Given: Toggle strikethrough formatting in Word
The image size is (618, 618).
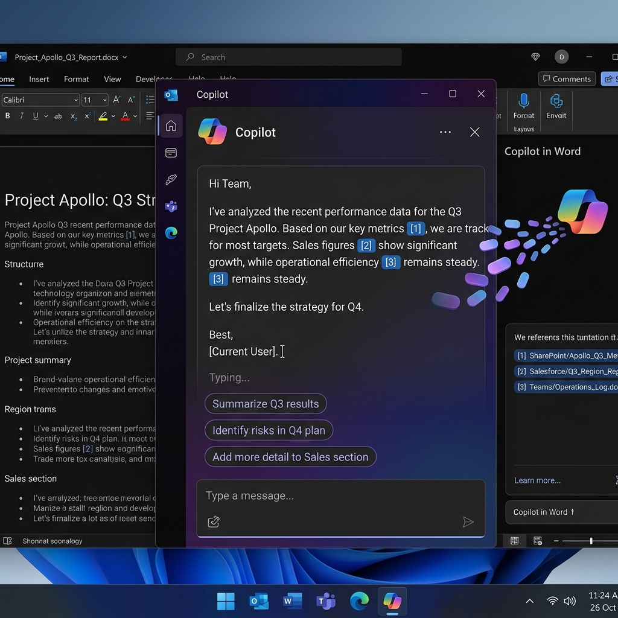Looking at the screenshot, I should coord(58,116).
